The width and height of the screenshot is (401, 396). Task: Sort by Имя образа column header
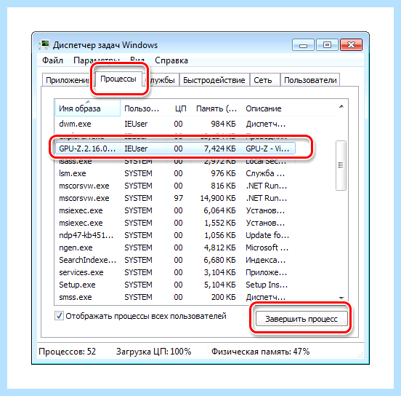(87, 108)
